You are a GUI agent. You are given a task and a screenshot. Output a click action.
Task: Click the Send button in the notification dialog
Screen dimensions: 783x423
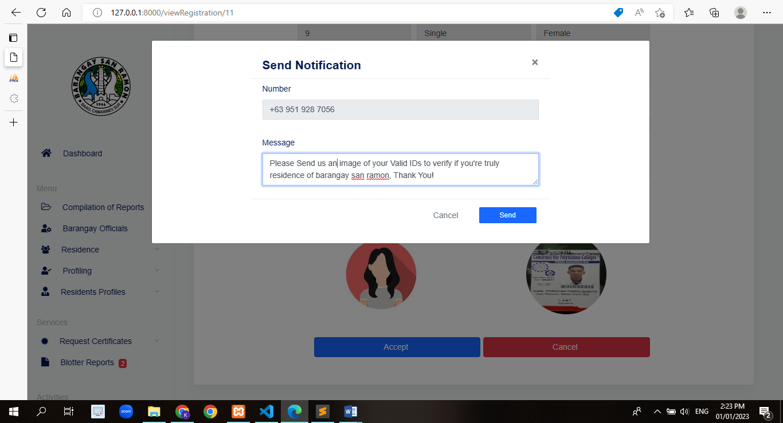coord(507,215)
